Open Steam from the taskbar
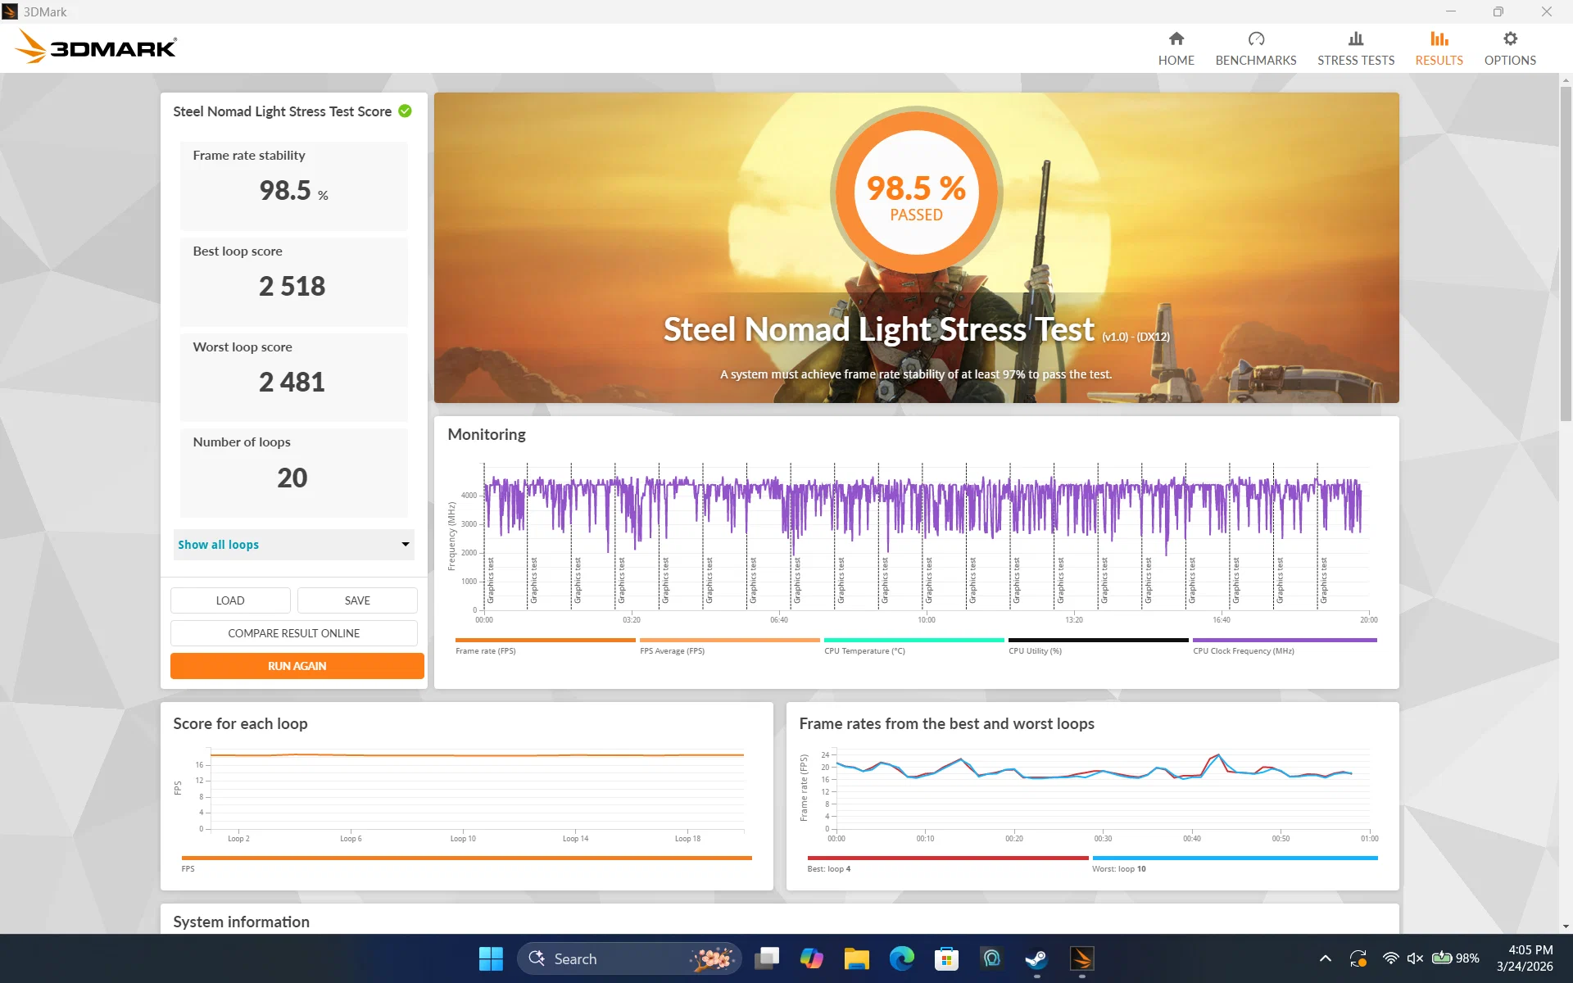The image size is (1573, 983). pos(1036,958)
